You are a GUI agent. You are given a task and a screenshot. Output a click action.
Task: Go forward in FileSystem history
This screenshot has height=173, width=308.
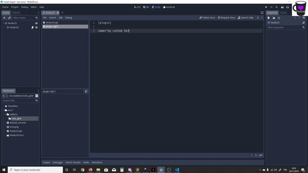[7, 96]
